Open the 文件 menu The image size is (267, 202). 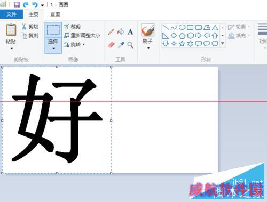(11, 14)
